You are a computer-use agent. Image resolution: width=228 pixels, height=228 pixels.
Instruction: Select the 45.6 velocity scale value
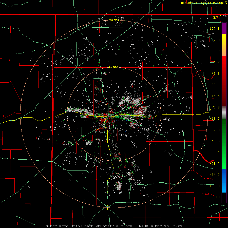click(216, 73)
